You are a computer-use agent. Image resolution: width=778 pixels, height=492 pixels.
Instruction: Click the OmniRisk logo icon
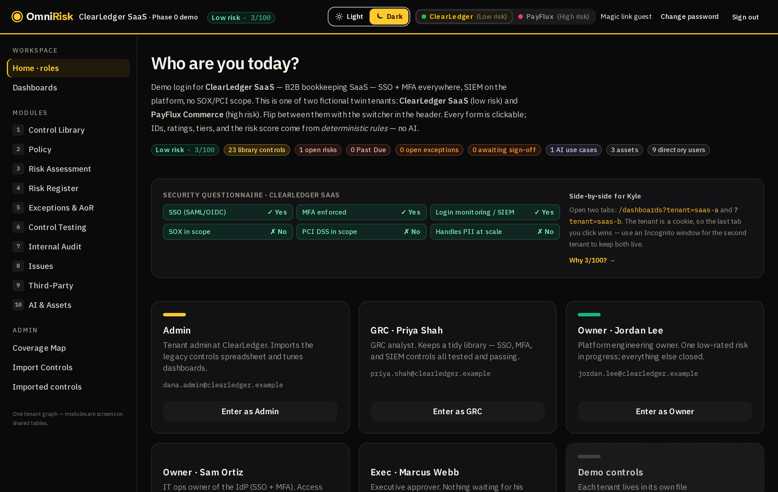[17, 17]
